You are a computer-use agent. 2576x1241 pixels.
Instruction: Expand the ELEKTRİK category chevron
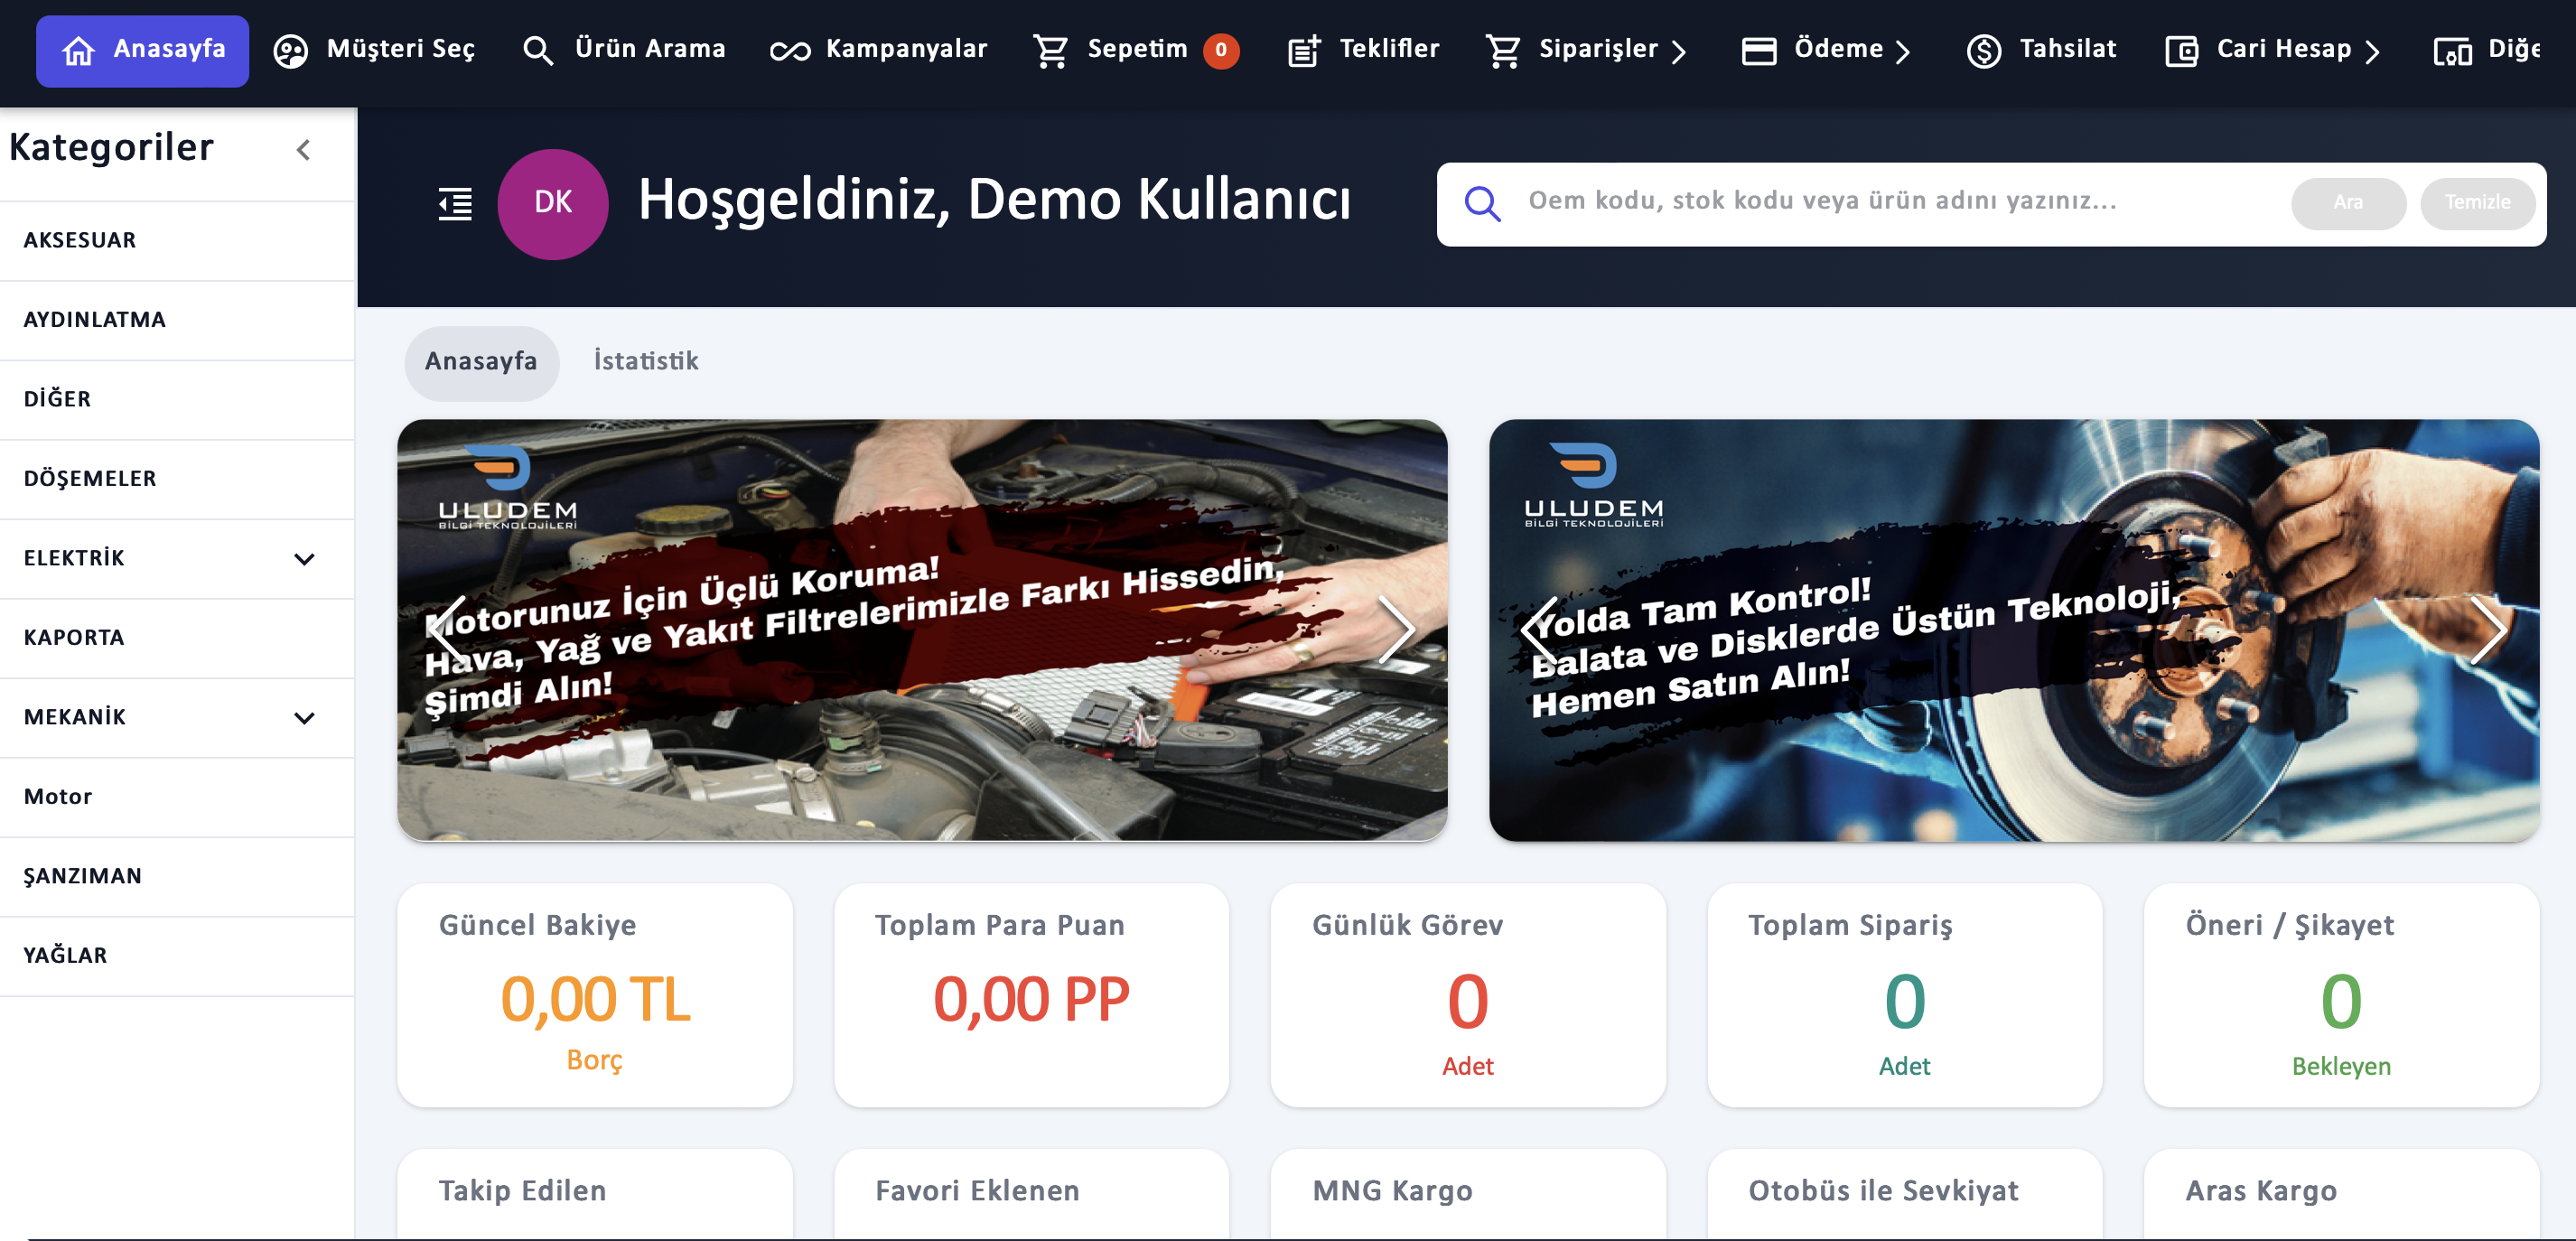tap(305, 559)
